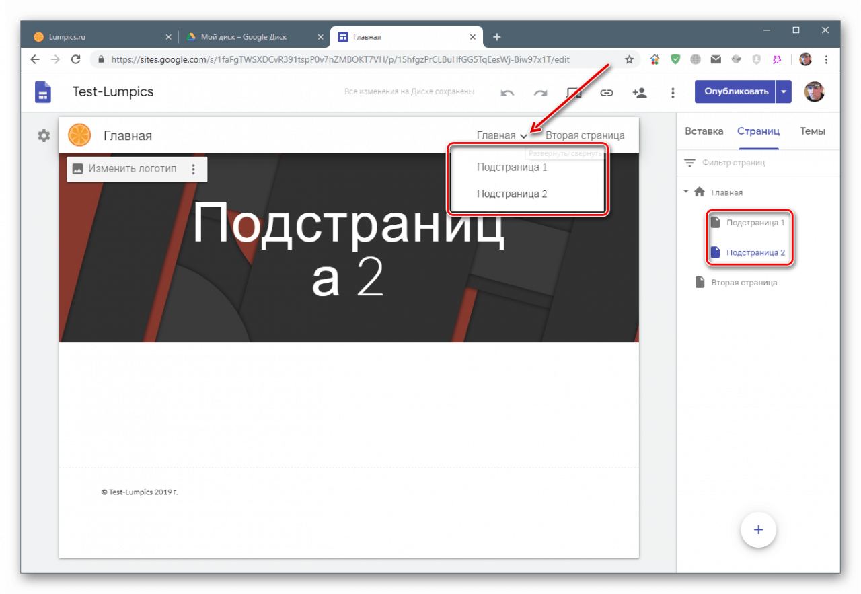Click the page filter icon
The image size is (861, 594).
click(689, 163)
